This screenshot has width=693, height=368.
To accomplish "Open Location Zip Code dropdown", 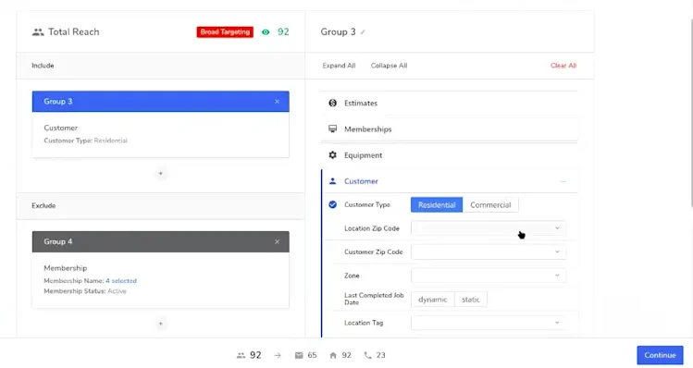I will tap(489, 228).
